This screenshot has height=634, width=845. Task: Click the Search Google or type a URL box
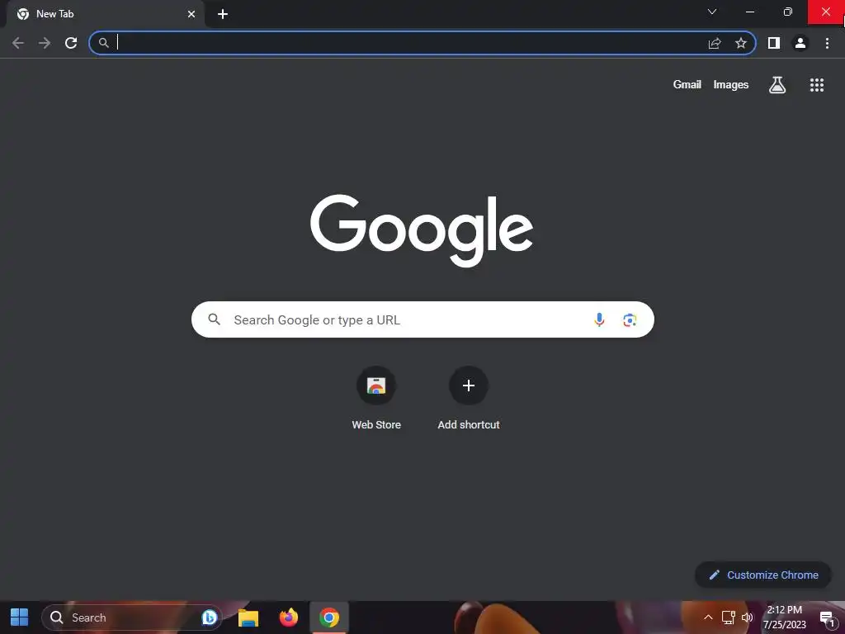(x=422, y=319)
